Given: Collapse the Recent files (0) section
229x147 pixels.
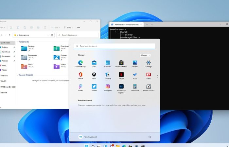Looking at the screenshot, I should pos(18,75).
